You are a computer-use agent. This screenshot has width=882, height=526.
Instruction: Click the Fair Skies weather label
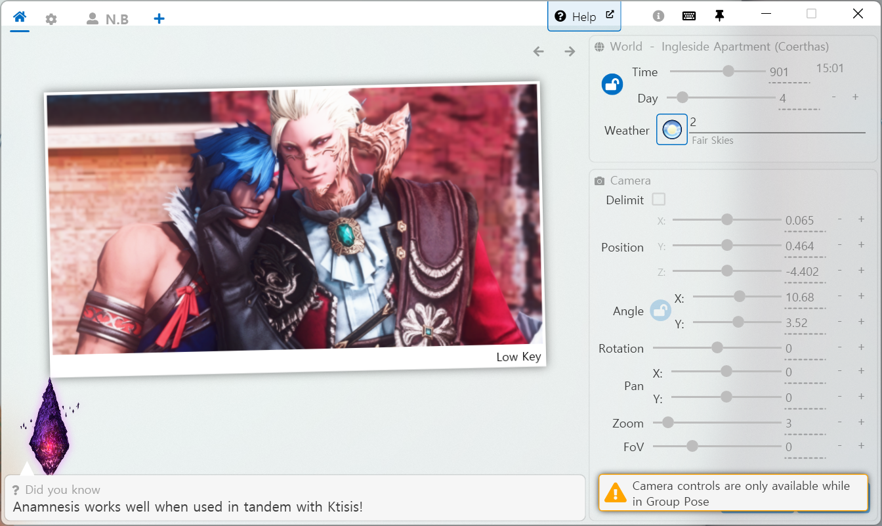coord(713,141)
